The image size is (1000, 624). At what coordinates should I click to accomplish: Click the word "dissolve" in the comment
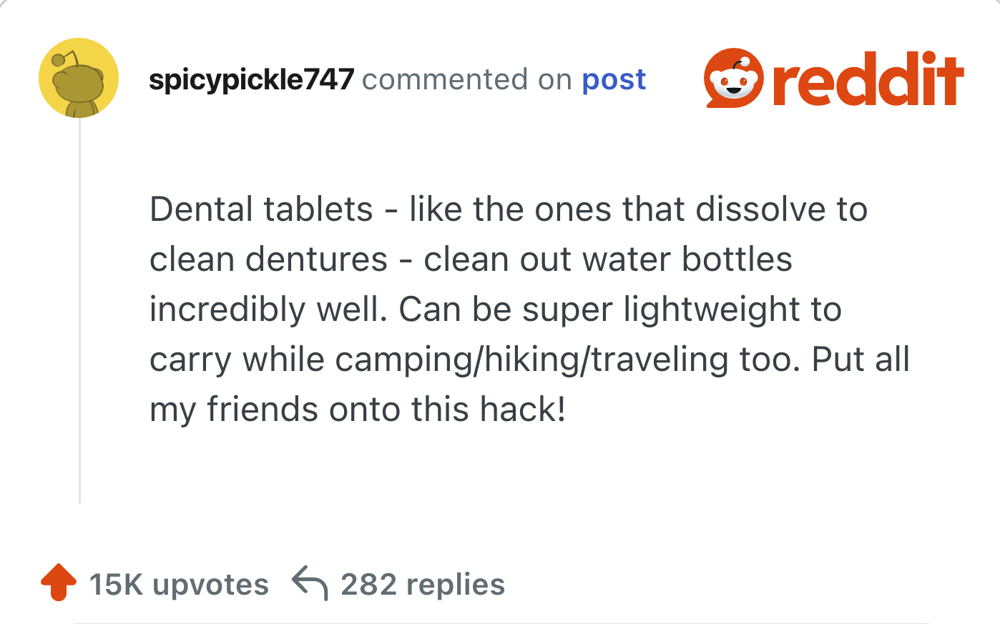[x=758, y=209]
